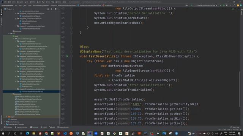This screenshot has width=243, height=136.
Task: Click the MarketDataWithStaticFieldsTest breadcrumb in navigation bar
Action: click(89, 5)
